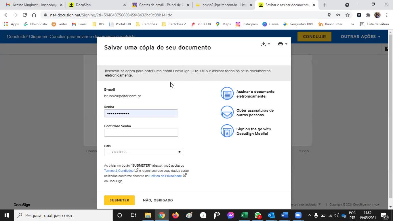The height and width of the screenshot is (221, 393).
Task: Open the print icon in dialog header
Action: tap(280, 44)
